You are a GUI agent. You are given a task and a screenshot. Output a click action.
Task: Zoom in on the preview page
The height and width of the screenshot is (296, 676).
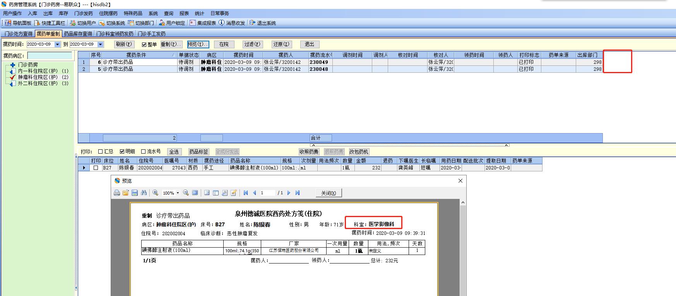[155, 193]
